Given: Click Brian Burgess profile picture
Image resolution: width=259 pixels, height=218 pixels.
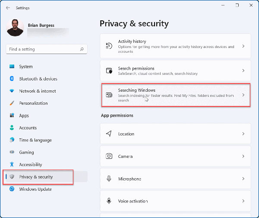Looking at the screenshot, I should [x=15, y=28].
